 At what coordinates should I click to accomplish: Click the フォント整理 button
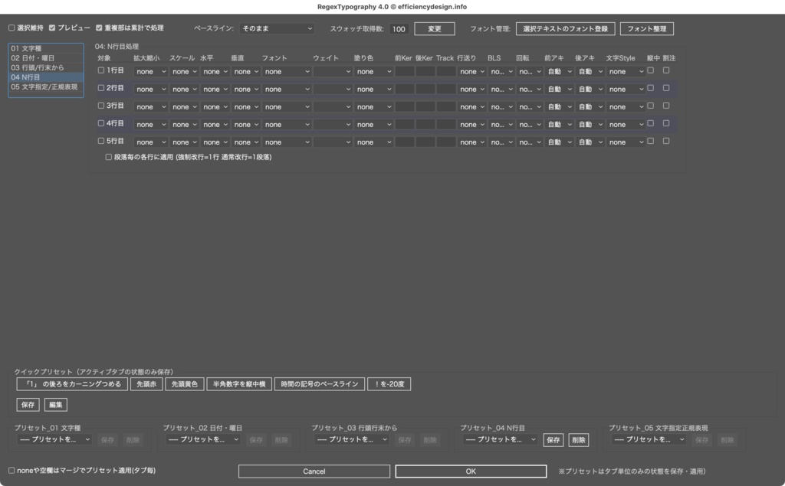click(x=647, y=29)
